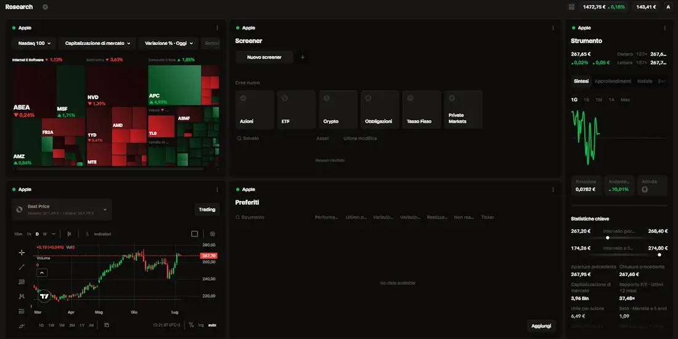Toggle log scale on the chart

click(x=201, y=325)
